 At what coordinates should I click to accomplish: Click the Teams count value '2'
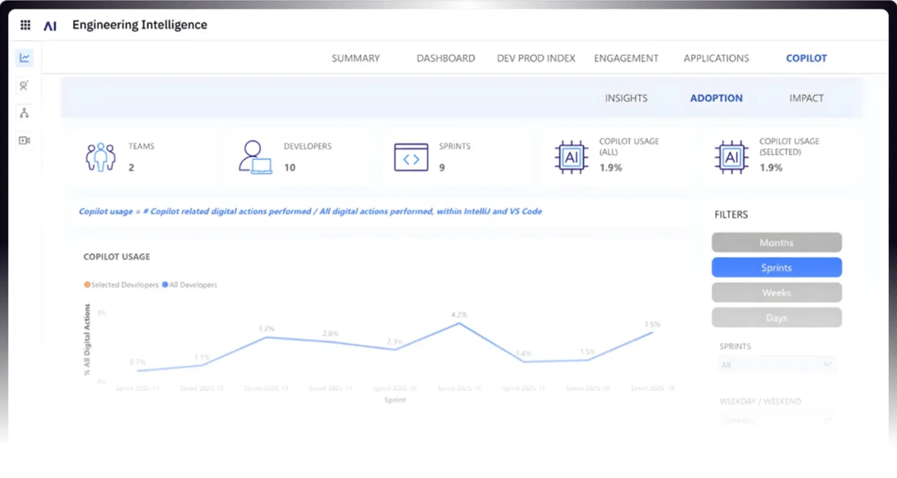coord(131,167)
